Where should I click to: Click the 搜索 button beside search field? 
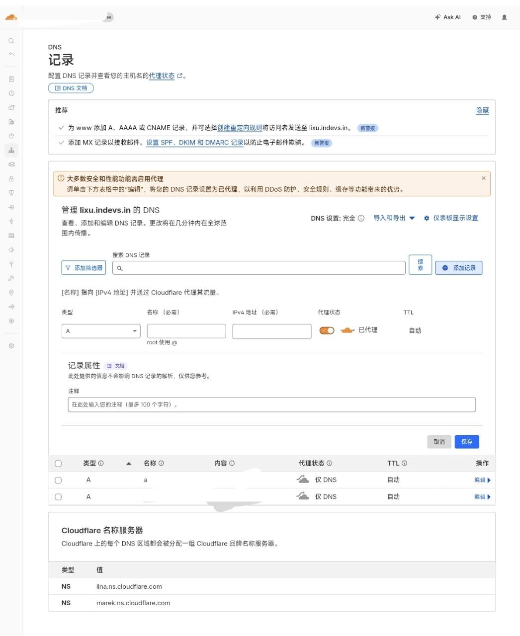click(x=420, y=264)
